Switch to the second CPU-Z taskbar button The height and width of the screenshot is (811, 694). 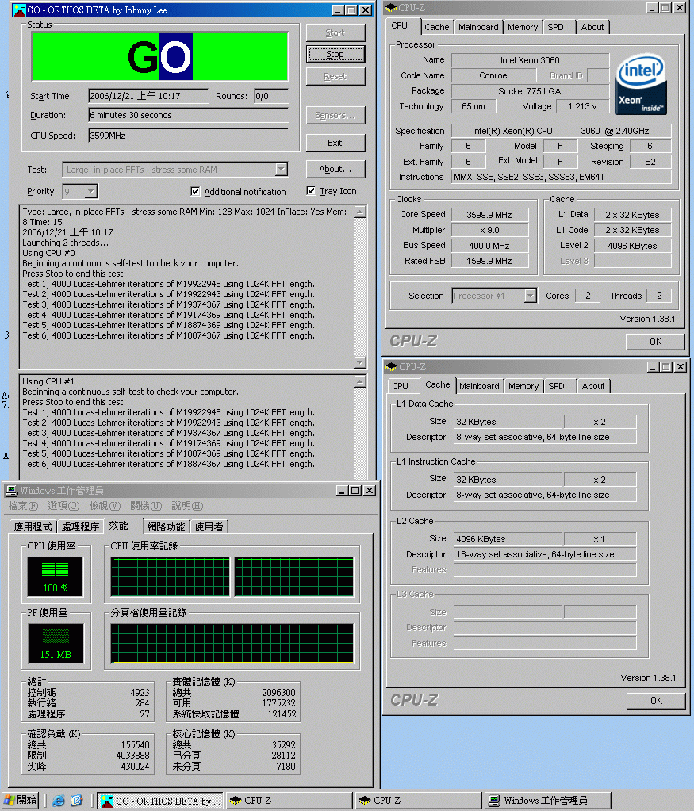point(419,801)
